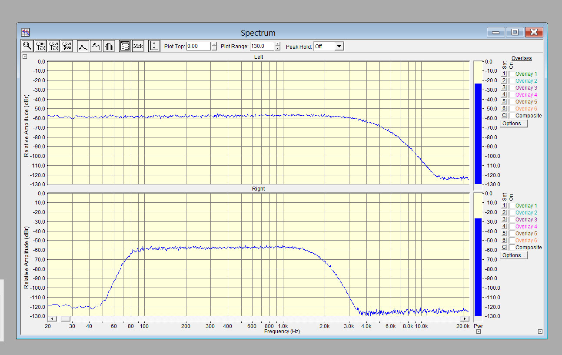The image size is (562, 355).
Task: Increase Plot Top with the up arrow
Action: pyautogui.click(x=214, y=44)
